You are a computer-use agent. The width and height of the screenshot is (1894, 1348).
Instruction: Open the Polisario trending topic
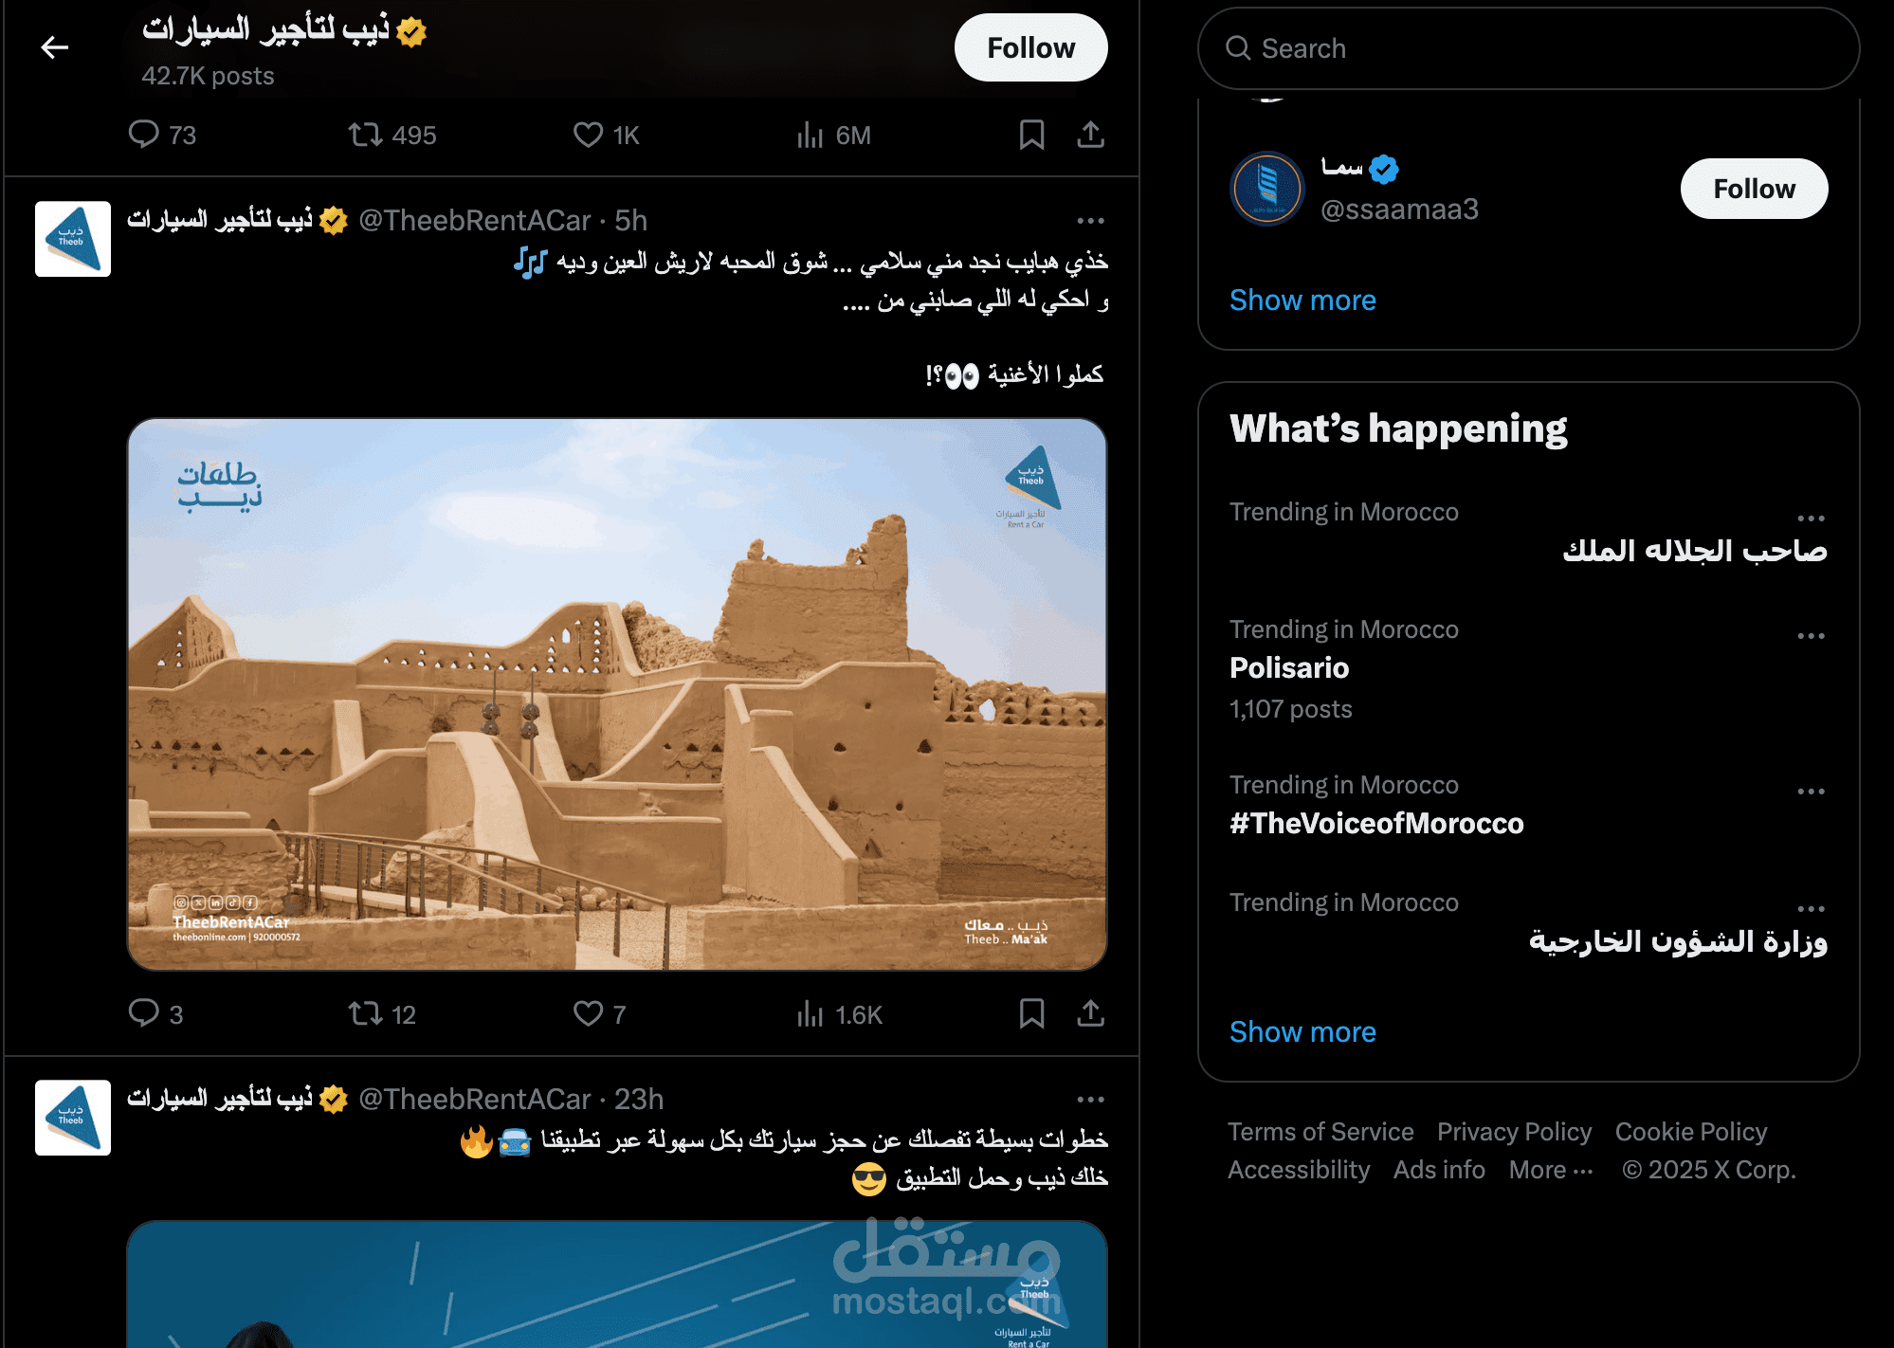point(1289,667)
